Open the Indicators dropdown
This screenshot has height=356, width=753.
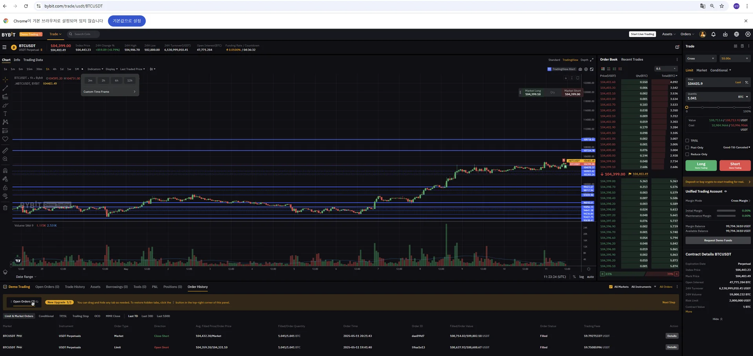pyautogui.click(x=95, y=69)
